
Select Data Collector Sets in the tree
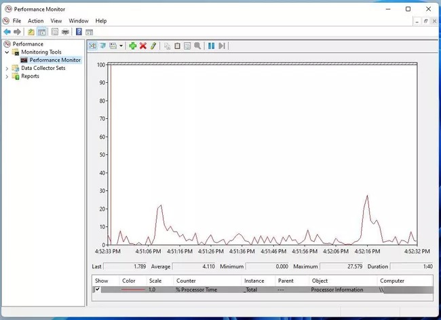[43, 68]
